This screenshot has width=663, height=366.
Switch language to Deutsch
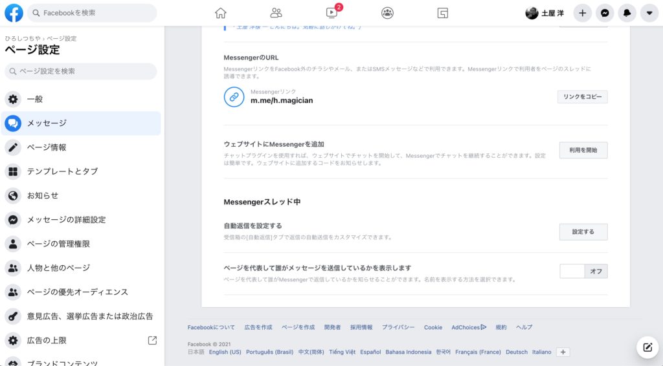coord(517,352)
